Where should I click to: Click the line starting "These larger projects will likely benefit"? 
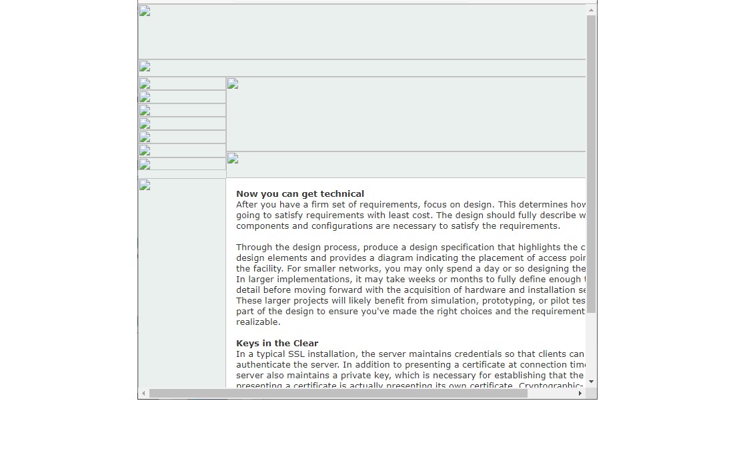point(411,301)
